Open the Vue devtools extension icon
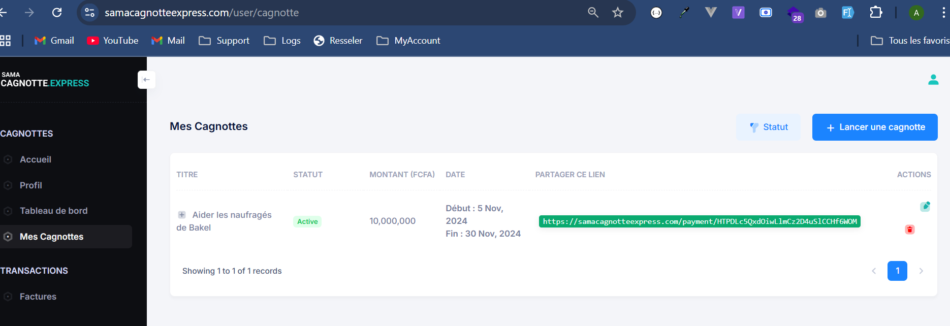Image resolution: width=950 pixels, height=326 pixels. tap(711, 12)
